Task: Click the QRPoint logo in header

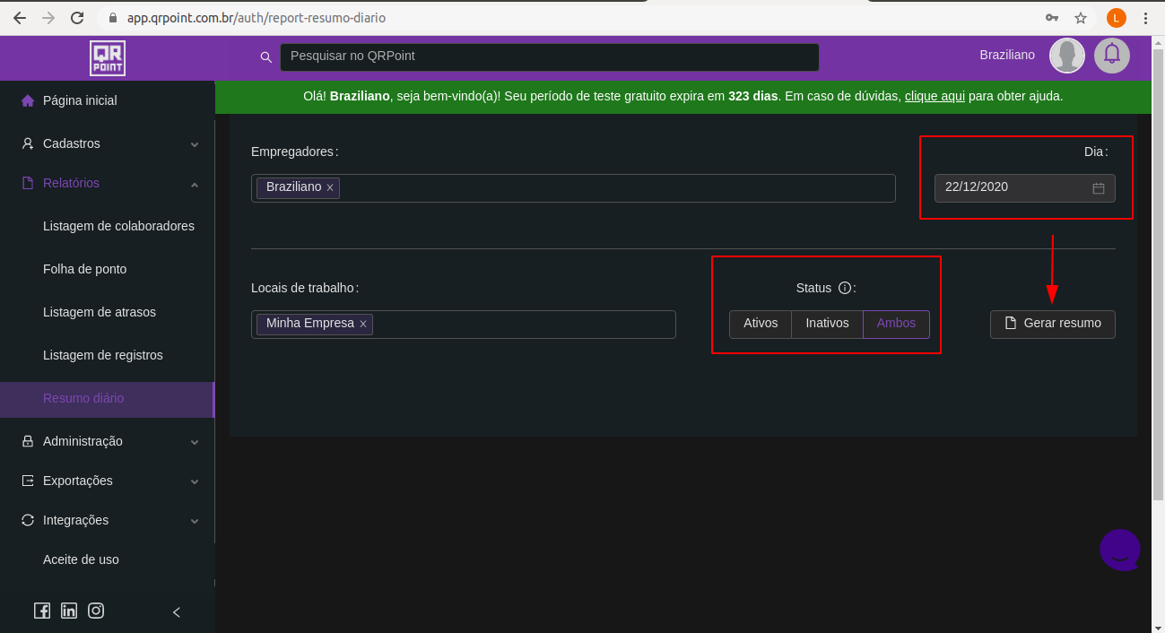Action: tap(108, 57)
